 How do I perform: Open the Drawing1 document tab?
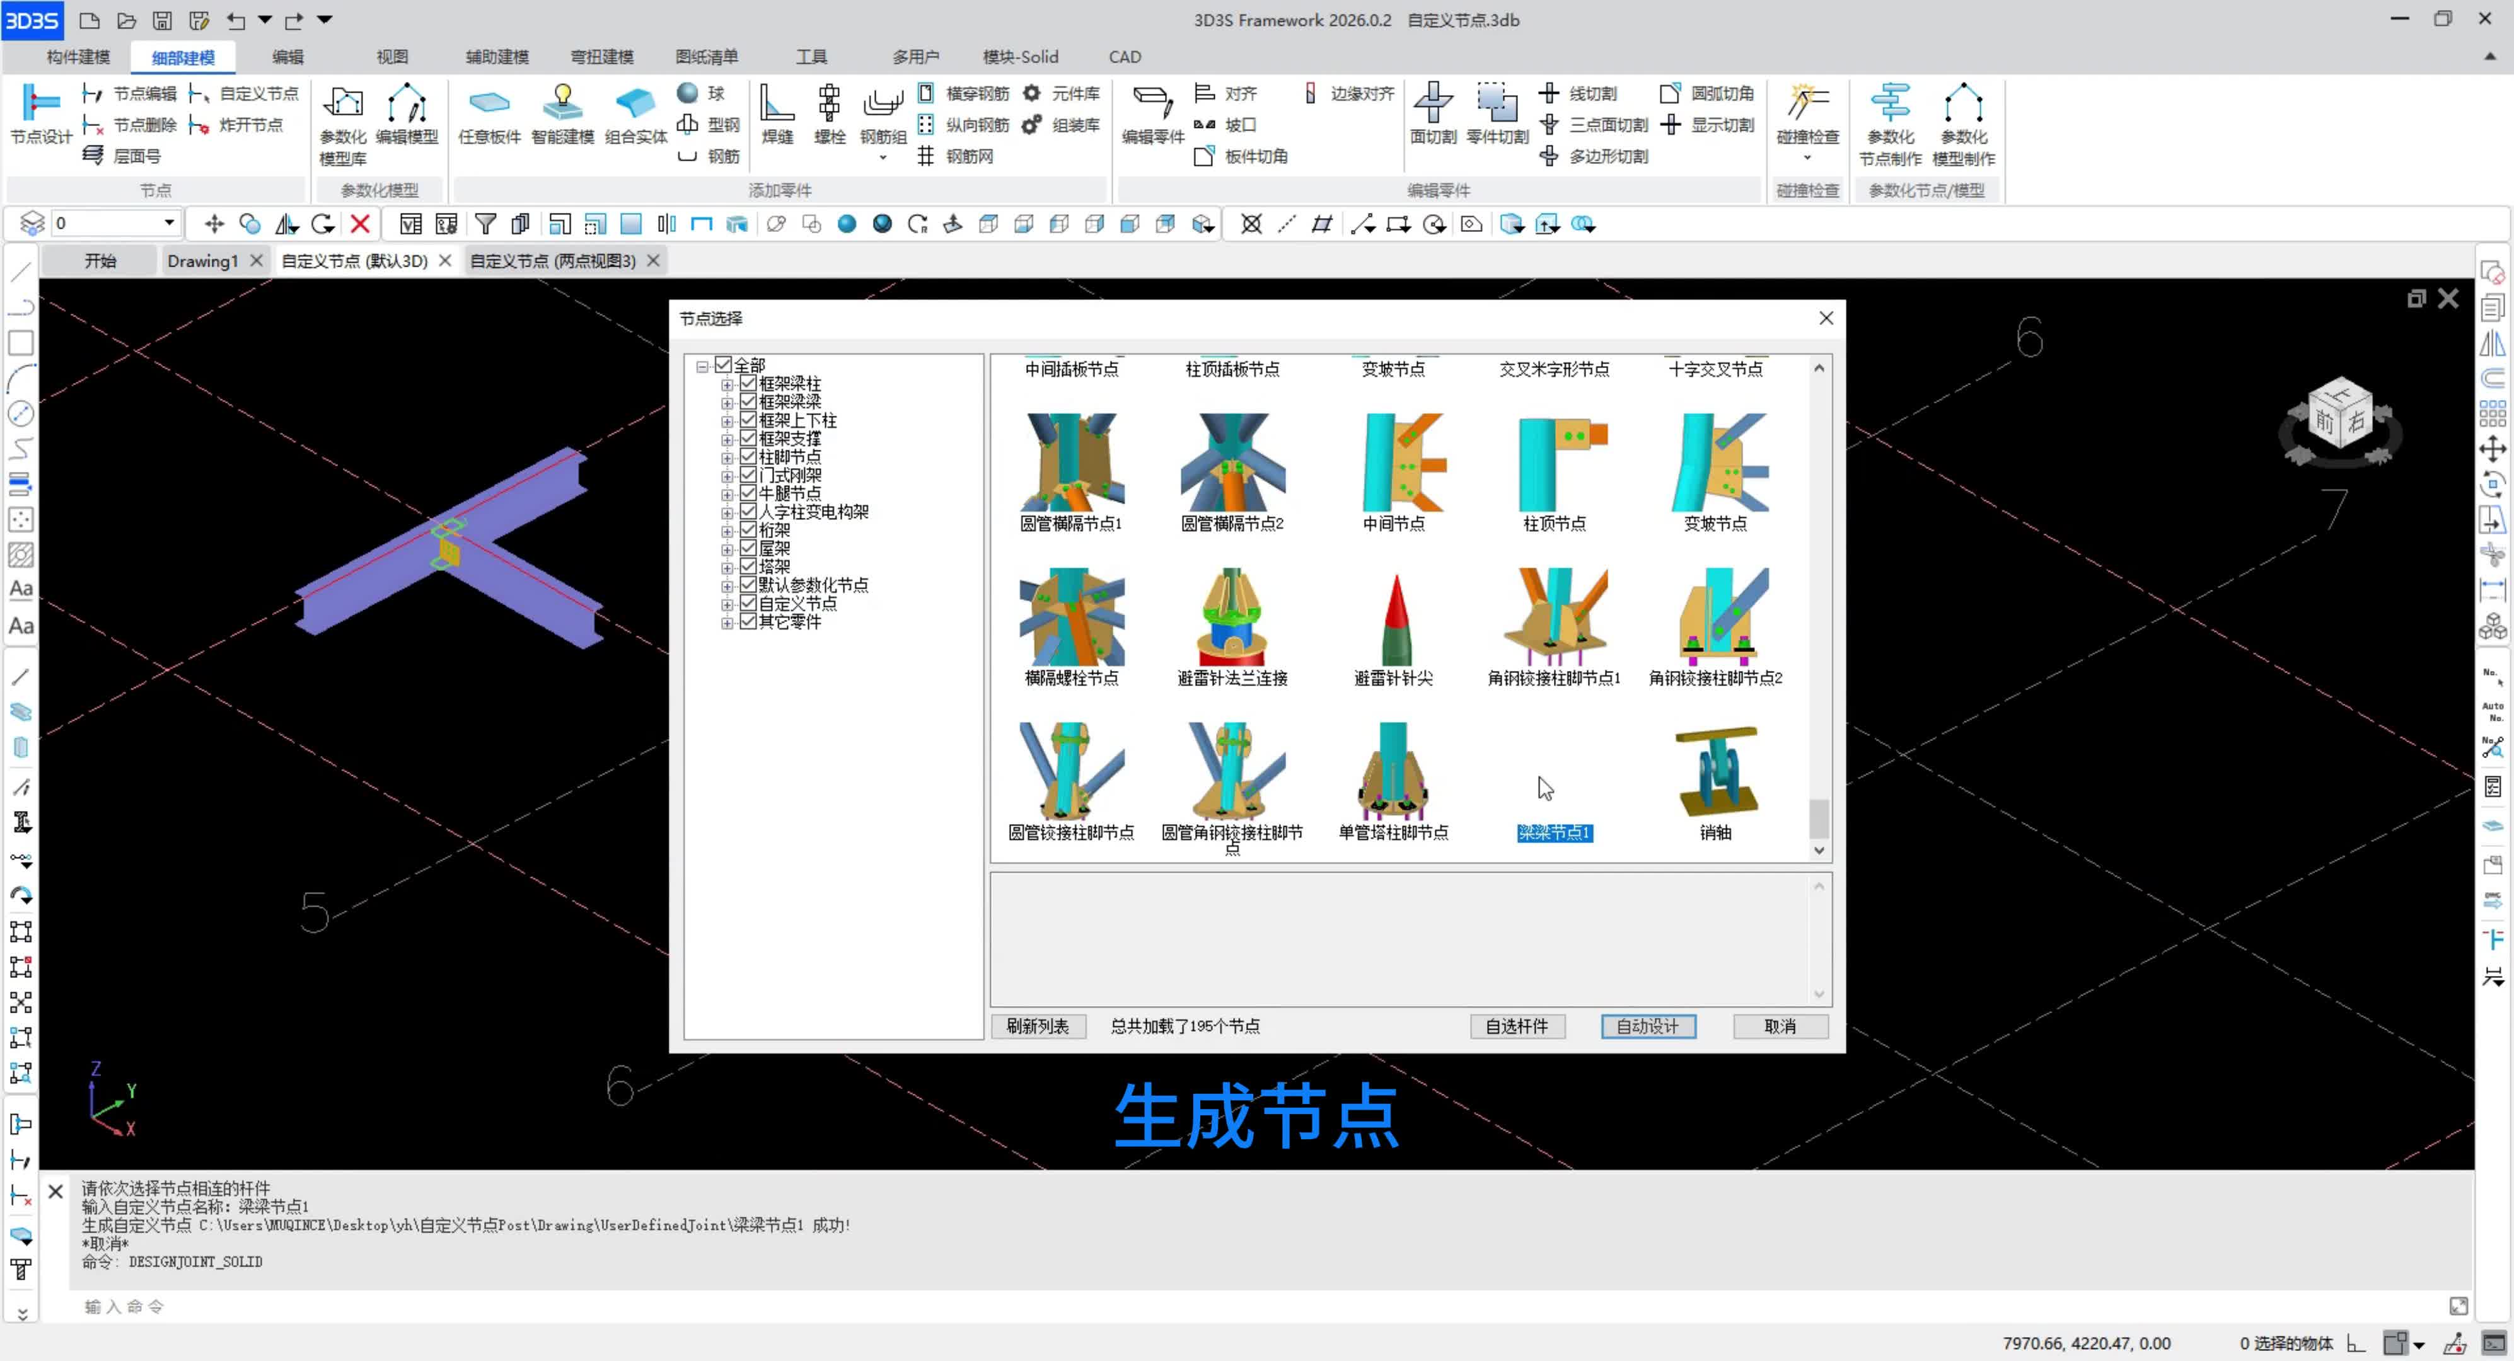202,260
